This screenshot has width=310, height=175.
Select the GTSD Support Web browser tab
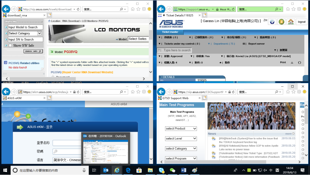[x=179, y=98]
